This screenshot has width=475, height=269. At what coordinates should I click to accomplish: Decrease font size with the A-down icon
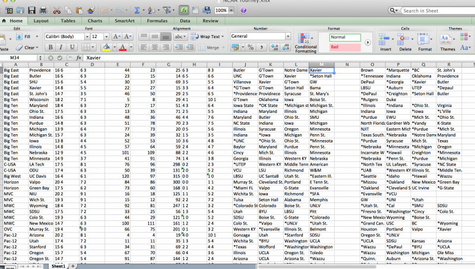(x=128, y=37)
